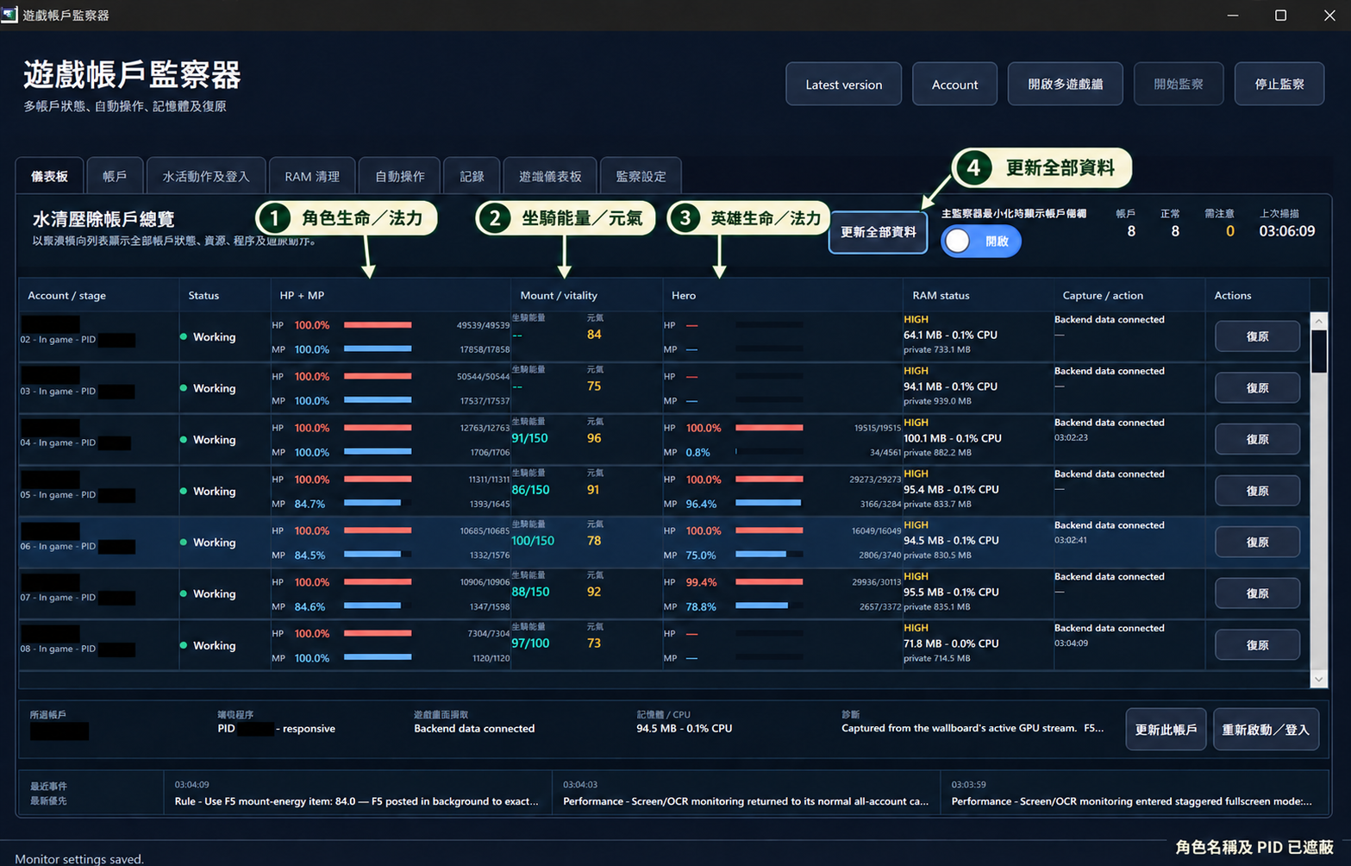Open the Account button in the header
Viewport: 1351px width, 866px height.
pyautogui.click(x=954, y=85)
